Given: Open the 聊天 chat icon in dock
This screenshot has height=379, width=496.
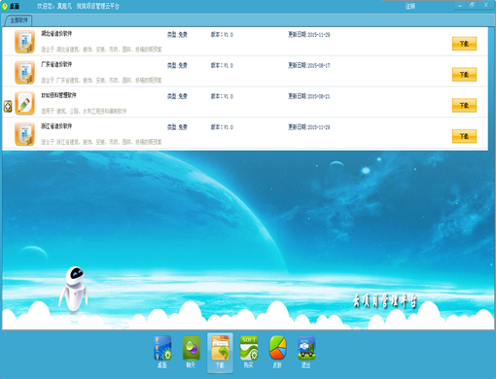Looking at the screenshot, I should click(191, 352).
